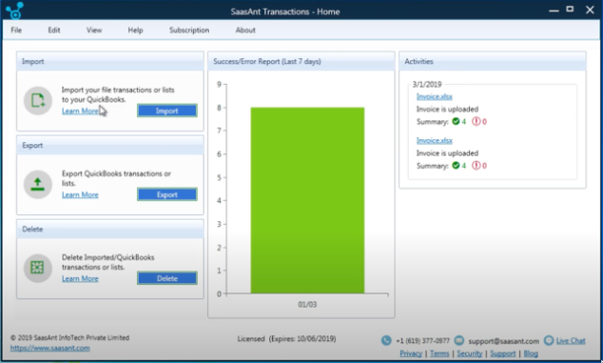603x363 pixels.
Task: Open Learn More link in Delete panel
Action: [80, 278]
